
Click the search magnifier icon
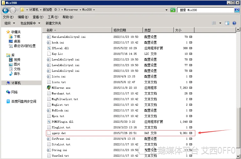pyautogui.click(x=237, y=10)
